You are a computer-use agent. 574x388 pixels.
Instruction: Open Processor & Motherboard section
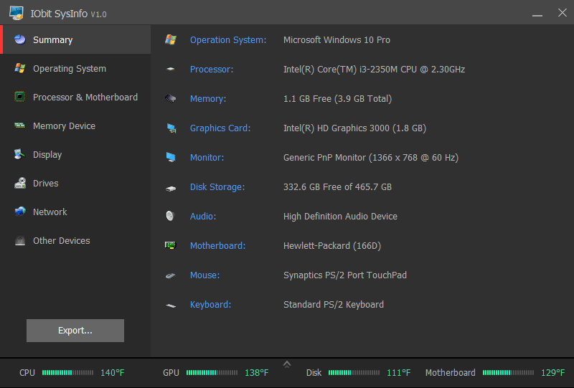tap(75, 97)
